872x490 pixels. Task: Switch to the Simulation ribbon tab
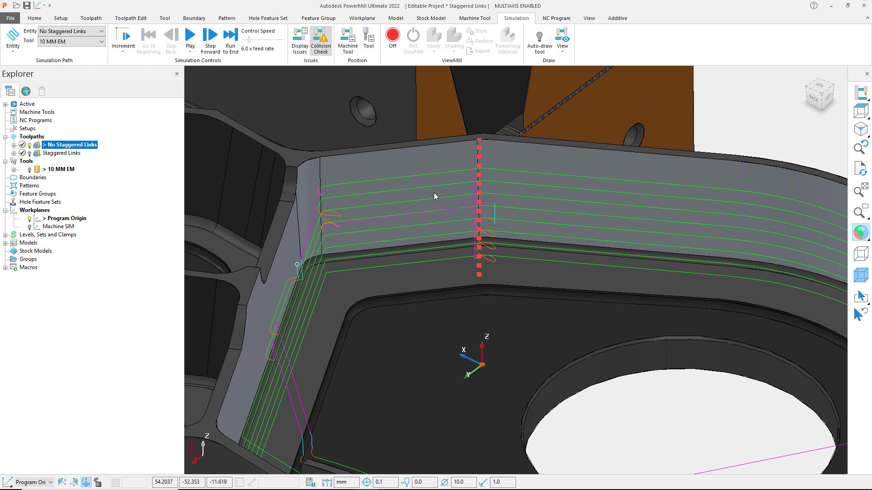coord(516,18)
